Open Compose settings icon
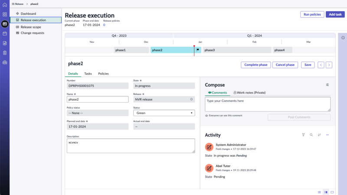Screen dimensions: 347x195 [327, 84]
